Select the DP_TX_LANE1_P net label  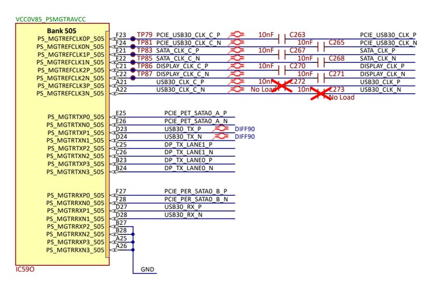point(188,145)
